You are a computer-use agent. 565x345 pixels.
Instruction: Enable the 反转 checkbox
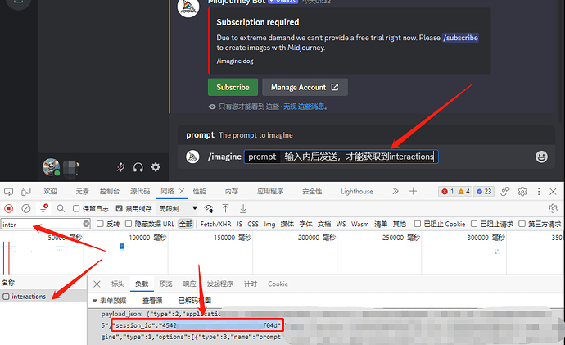point(100,224)
